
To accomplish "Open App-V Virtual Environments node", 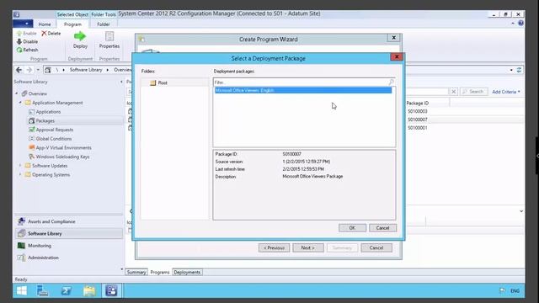I will click(x=64, y=148).
